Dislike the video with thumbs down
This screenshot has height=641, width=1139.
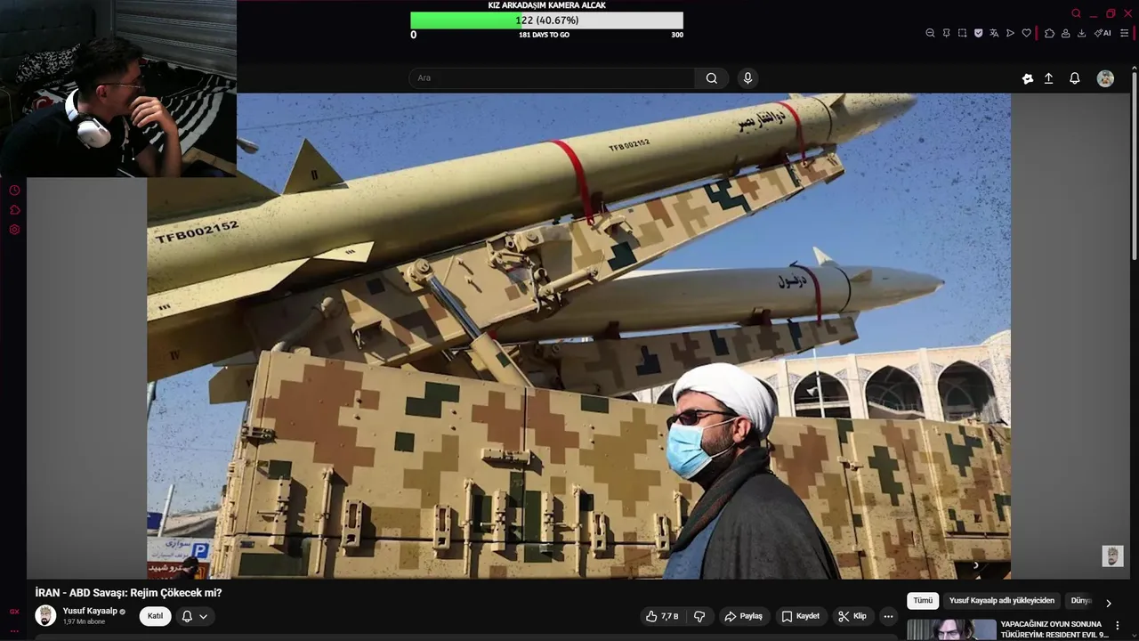coord(699,616)
